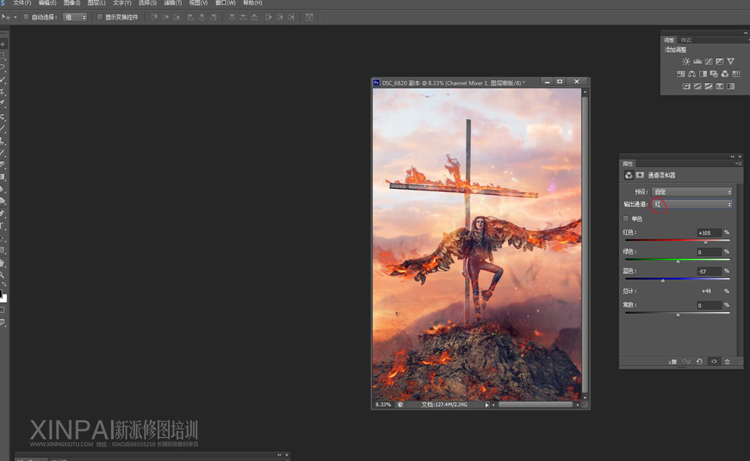Viewport: 750px width, 461px height.
Task: Add a Brightness/Contrast adjustment layer
Action: [686, 61]
